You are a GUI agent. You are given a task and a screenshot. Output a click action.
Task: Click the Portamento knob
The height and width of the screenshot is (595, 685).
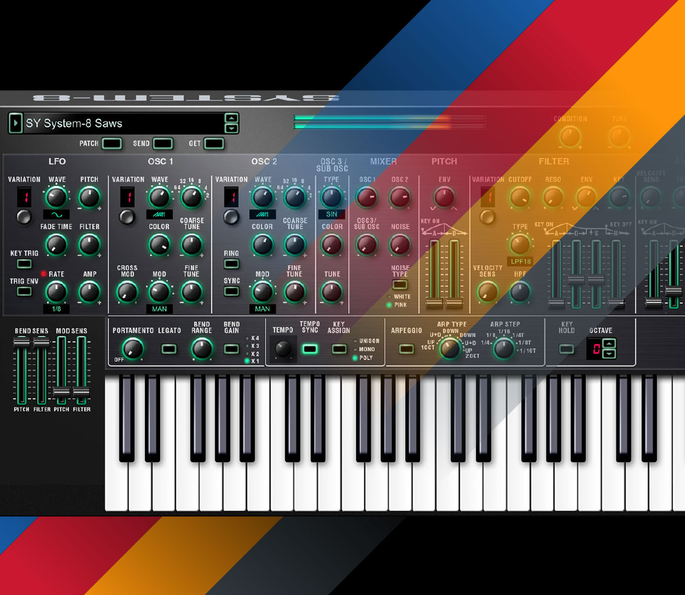point(133,349)
